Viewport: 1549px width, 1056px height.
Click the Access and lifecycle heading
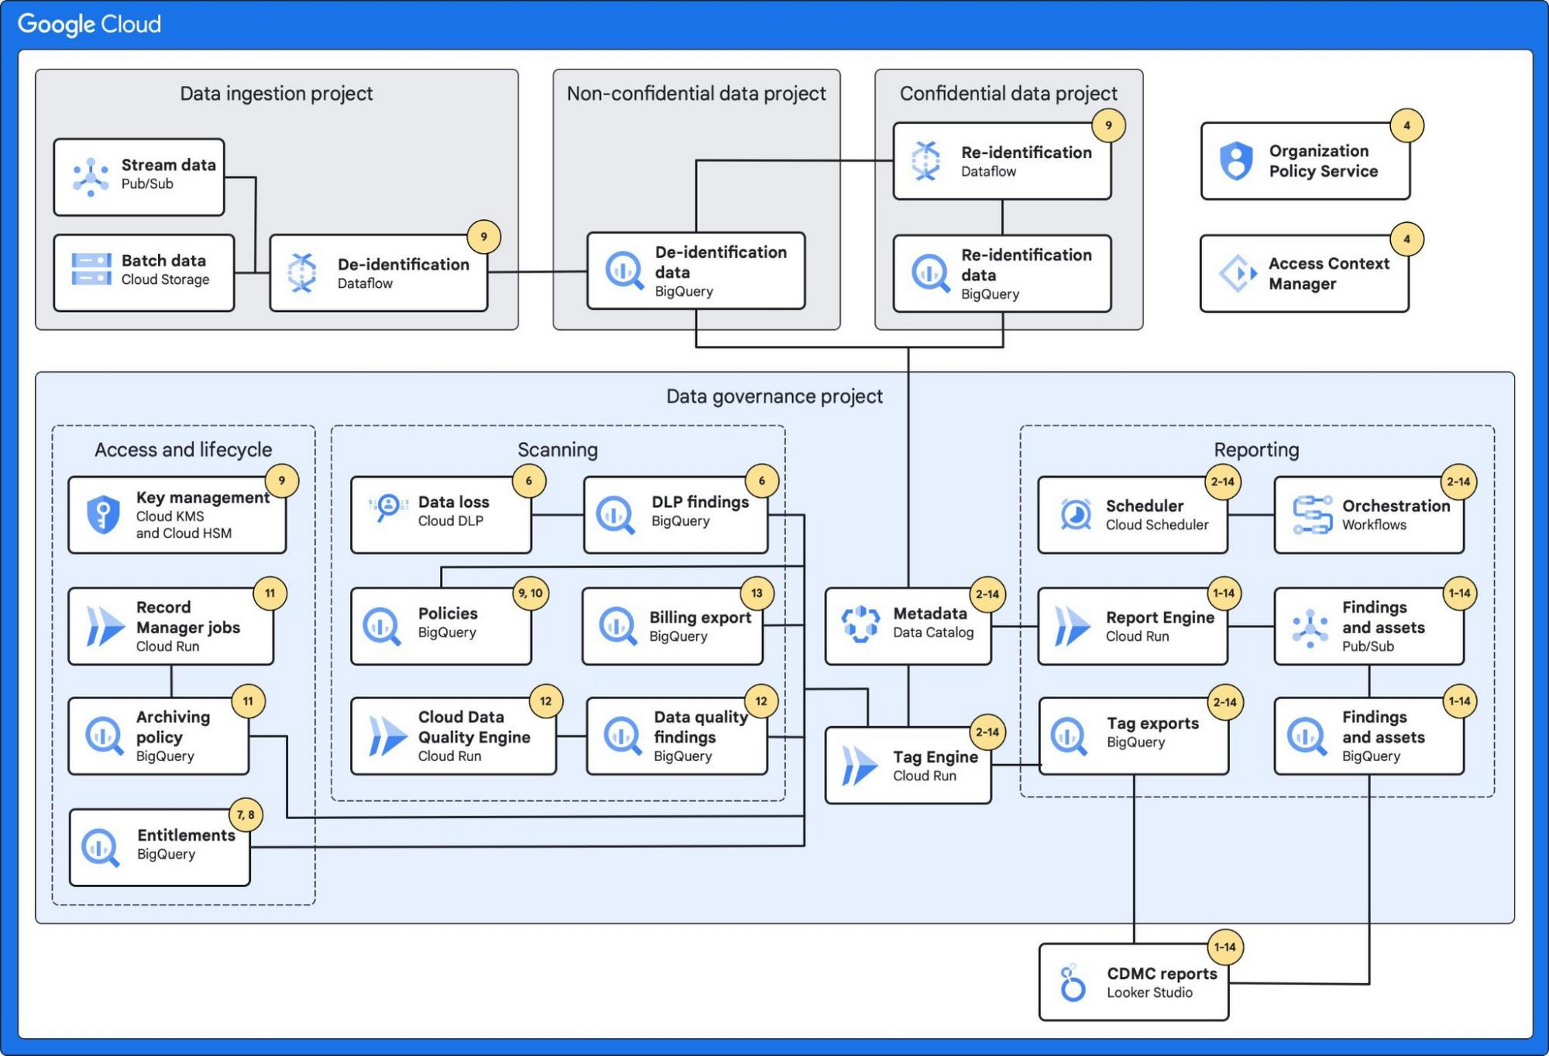[184, 450]
